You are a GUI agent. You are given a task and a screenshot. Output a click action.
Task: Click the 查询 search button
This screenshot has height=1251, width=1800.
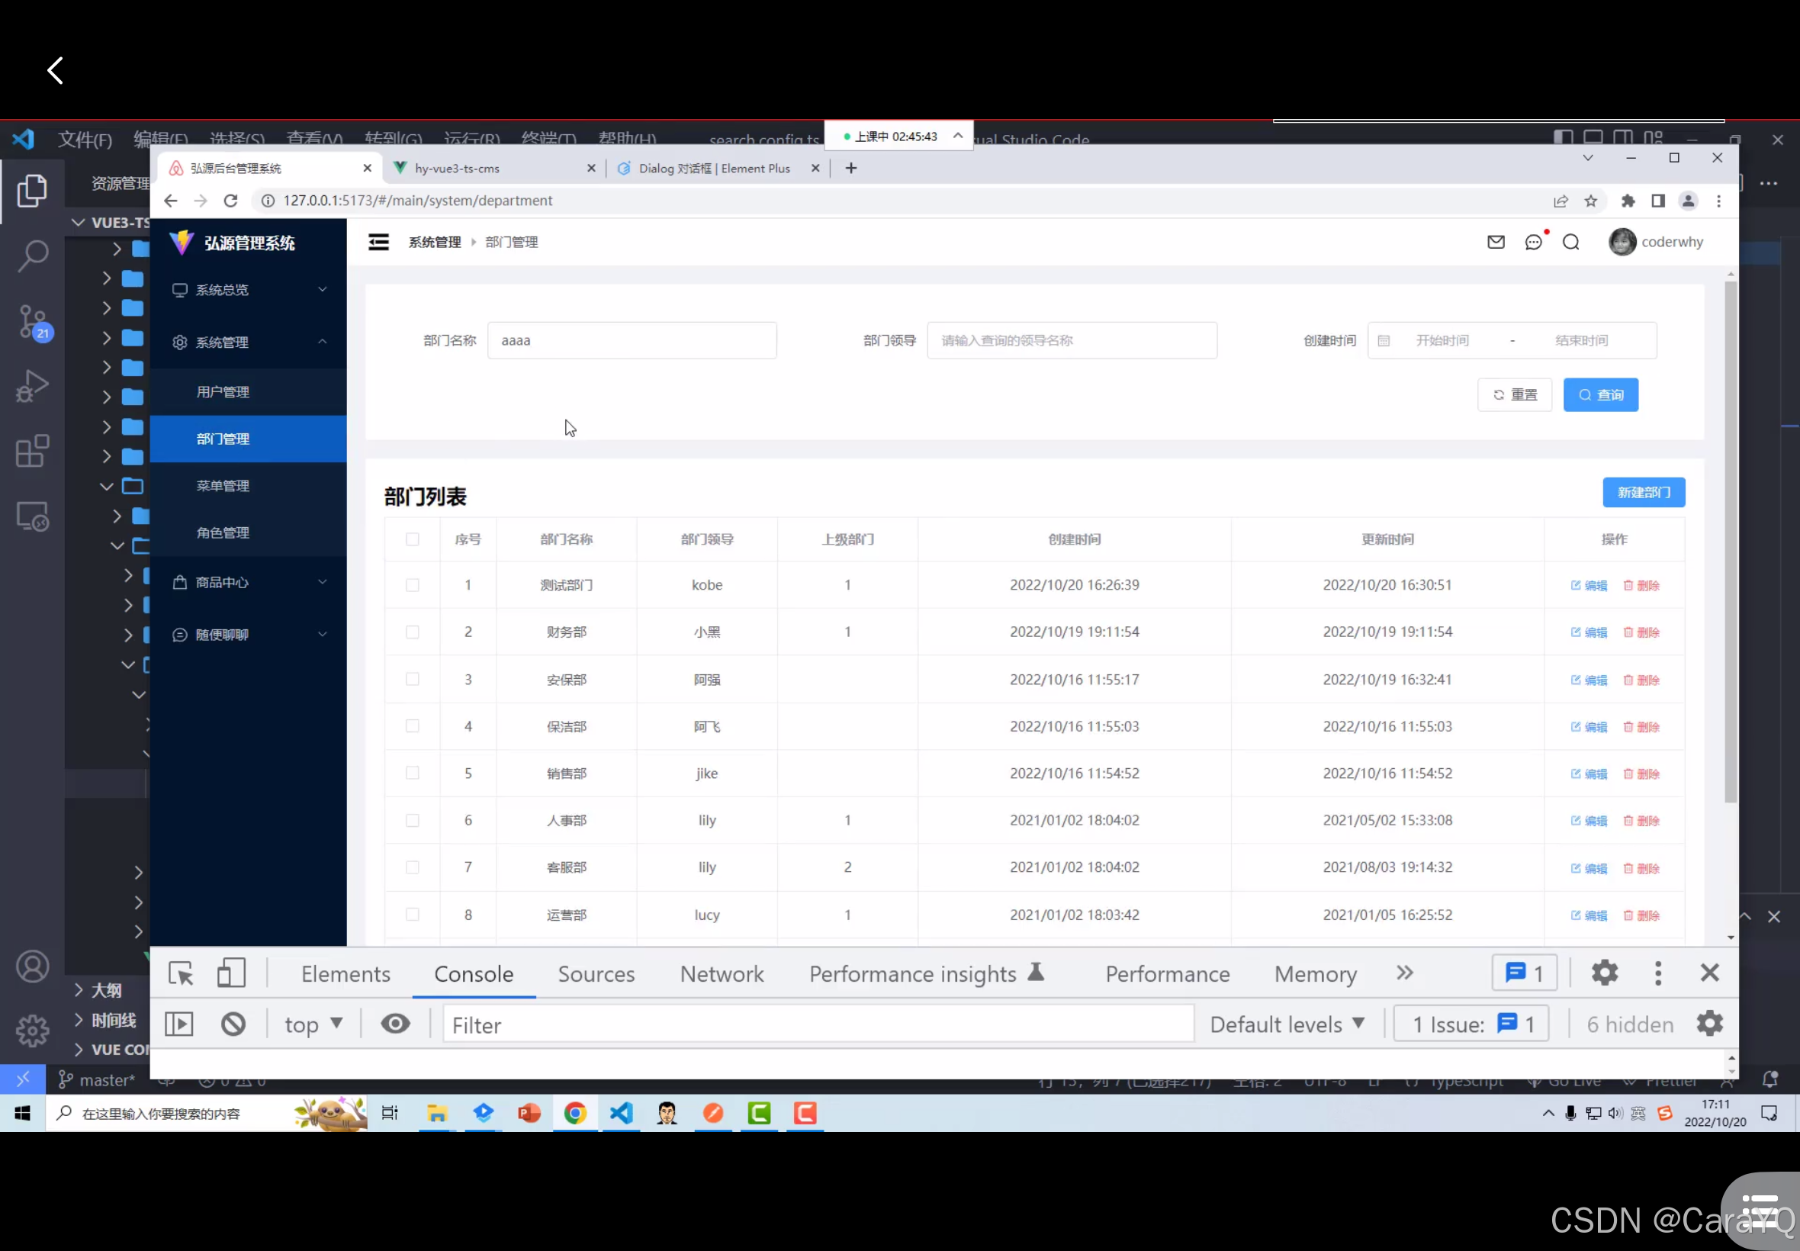click(x=1601, y=394)
